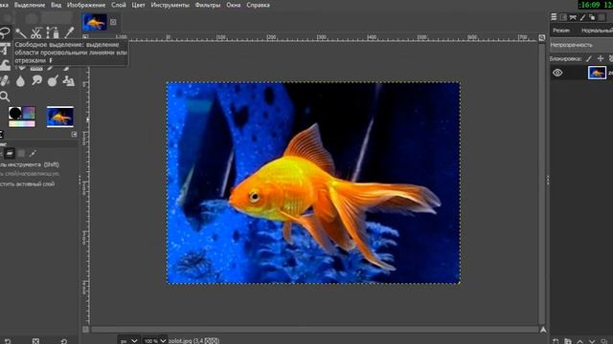The width and height of the screenshot is (613, 344).
Task: Open the Окна menu
Action: pos(234,5)
